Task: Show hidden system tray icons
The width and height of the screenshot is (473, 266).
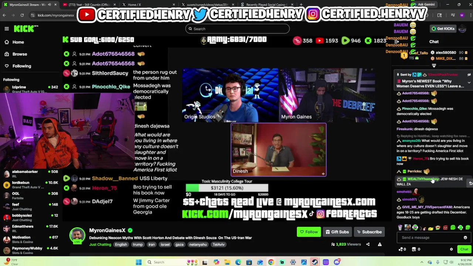Action: [x=422, y=262]
